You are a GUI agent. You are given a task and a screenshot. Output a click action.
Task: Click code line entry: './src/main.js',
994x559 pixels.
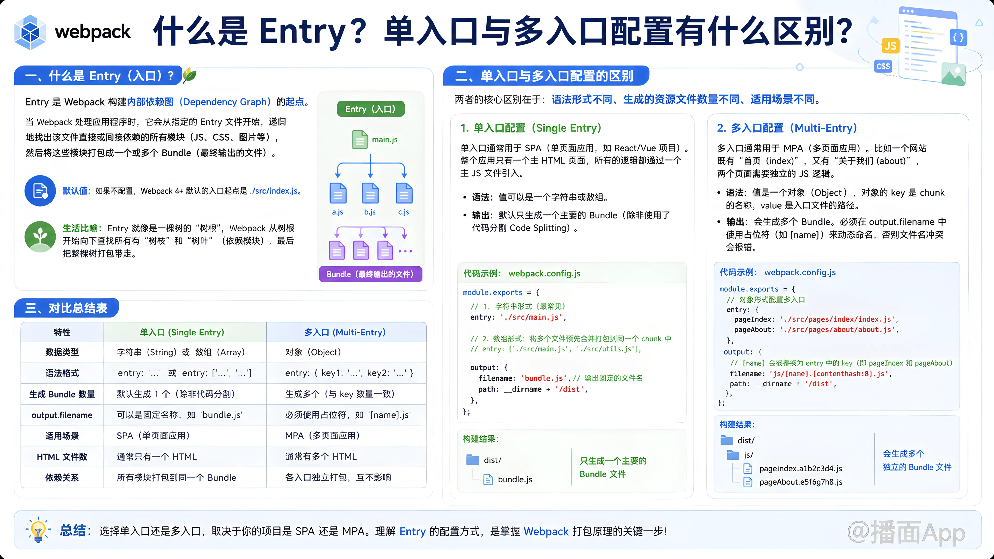518,318
